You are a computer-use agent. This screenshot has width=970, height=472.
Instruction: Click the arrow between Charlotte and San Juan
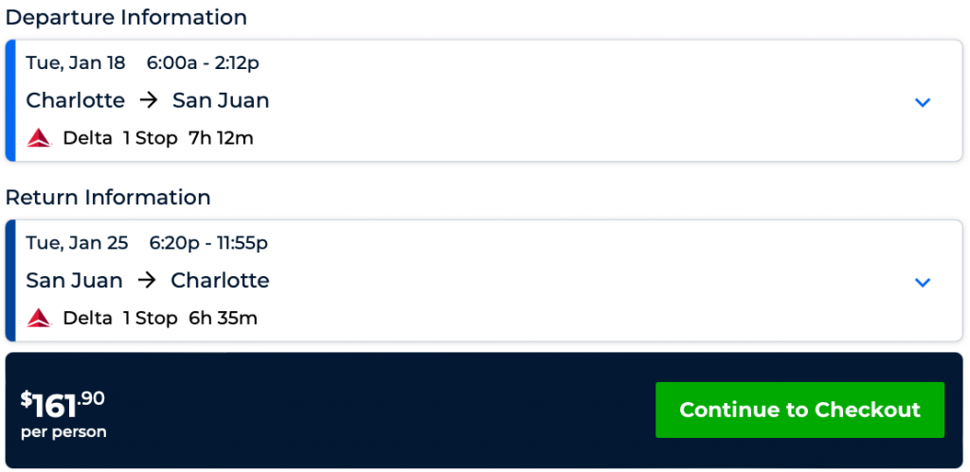(148, 100)
